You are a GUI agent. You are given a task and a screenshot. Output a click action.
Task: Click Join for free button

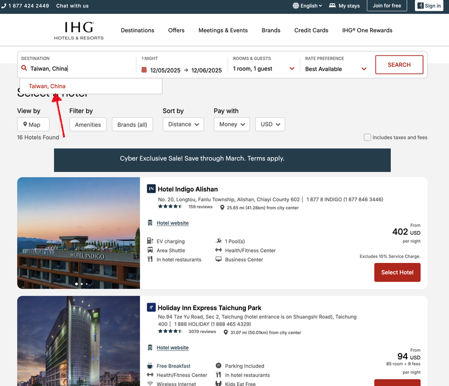point(387,6)
